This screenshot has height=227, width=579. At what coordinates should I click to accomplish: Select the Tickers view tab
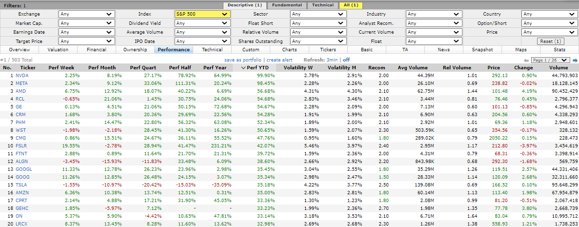(x=328, y=49)
